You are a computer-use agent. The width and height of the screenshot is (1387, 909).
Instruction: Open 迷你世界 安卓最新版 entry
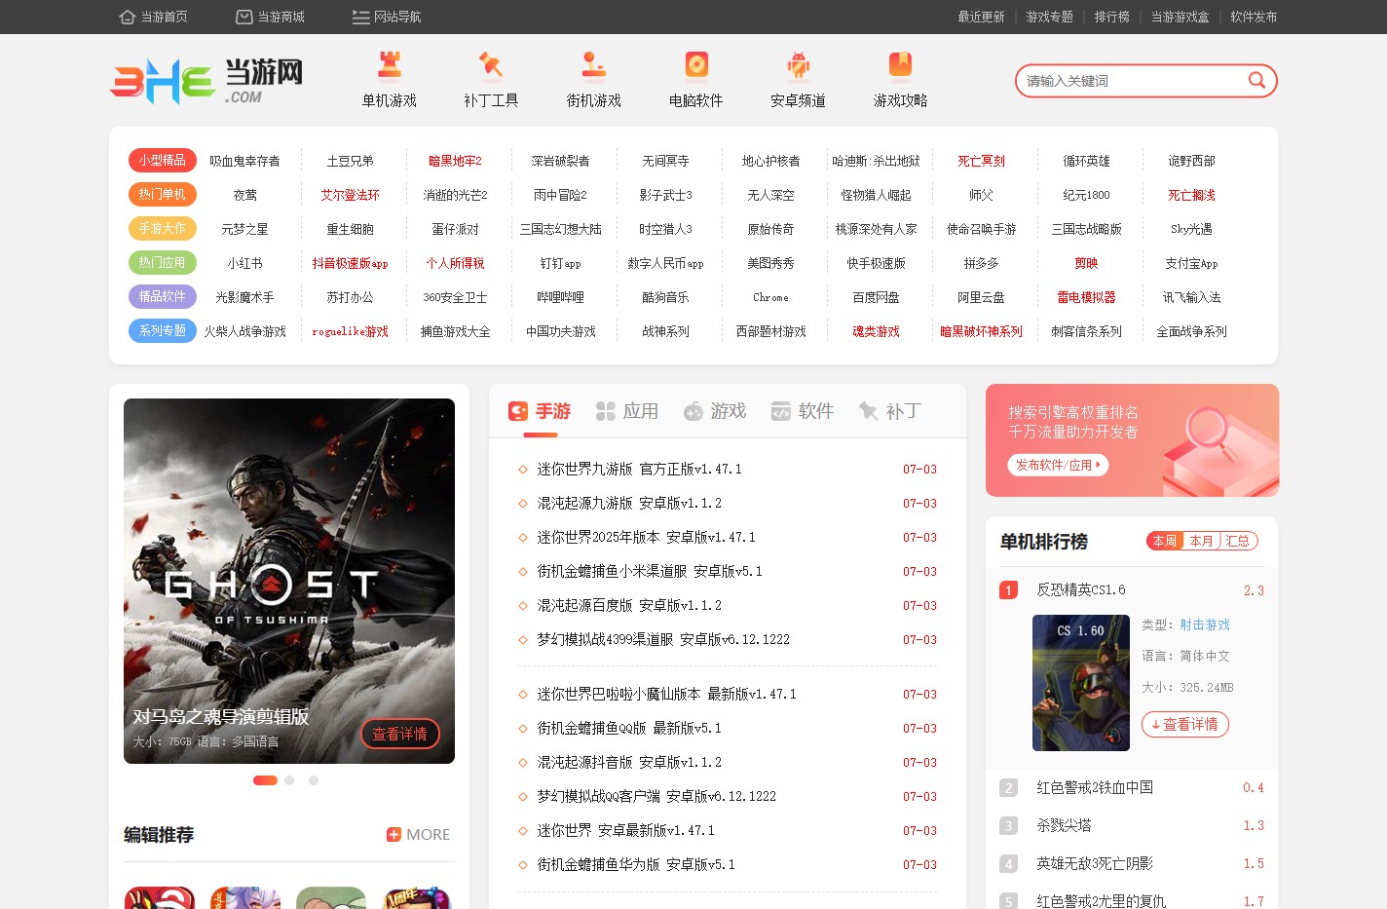coord(625,830)
